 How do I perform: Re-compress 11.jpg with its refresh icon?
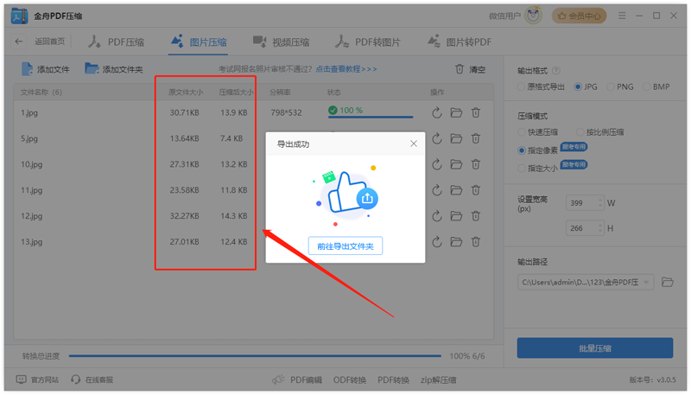click(437, 190)
